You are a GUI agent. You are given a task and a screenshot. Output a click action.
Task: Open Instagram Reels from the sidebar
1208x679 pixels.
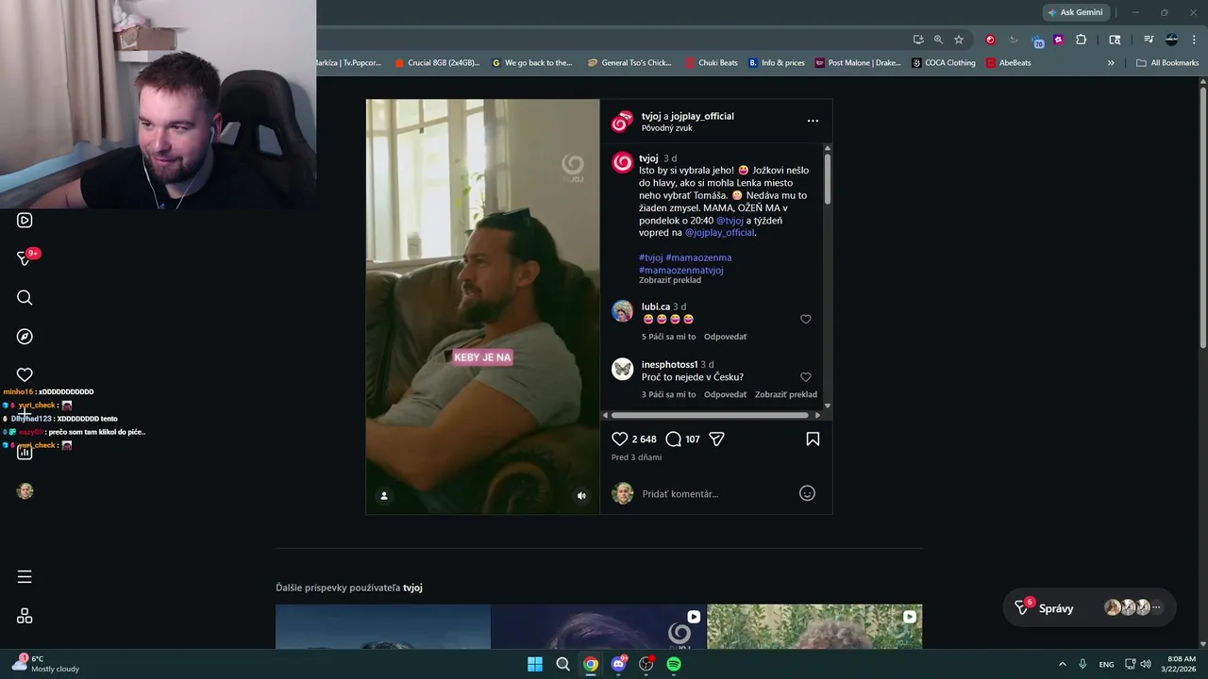(x=25, y=221)
